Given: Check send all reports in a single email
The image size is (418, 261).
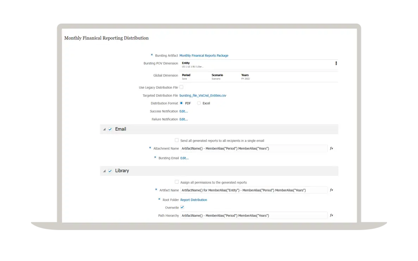Looking at the screenshot, I should (x=177, y=140).
